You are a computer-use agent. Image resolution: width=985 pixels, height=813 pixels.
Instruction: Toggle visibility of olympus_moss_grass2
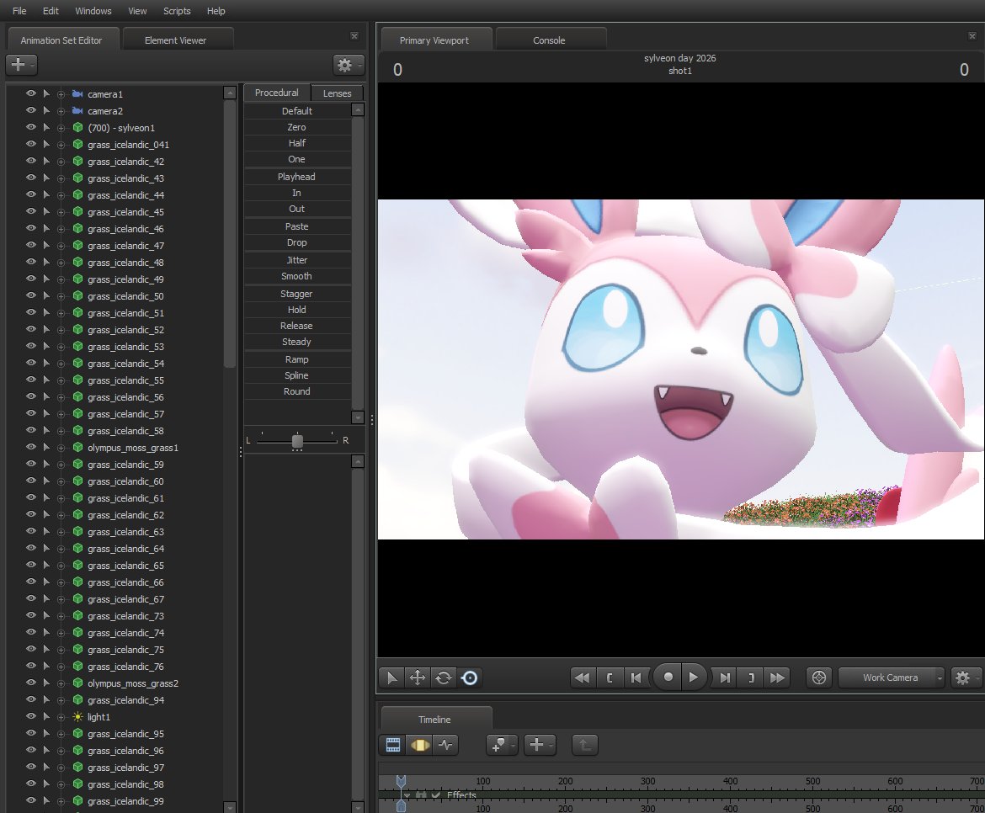coord(31,683)
